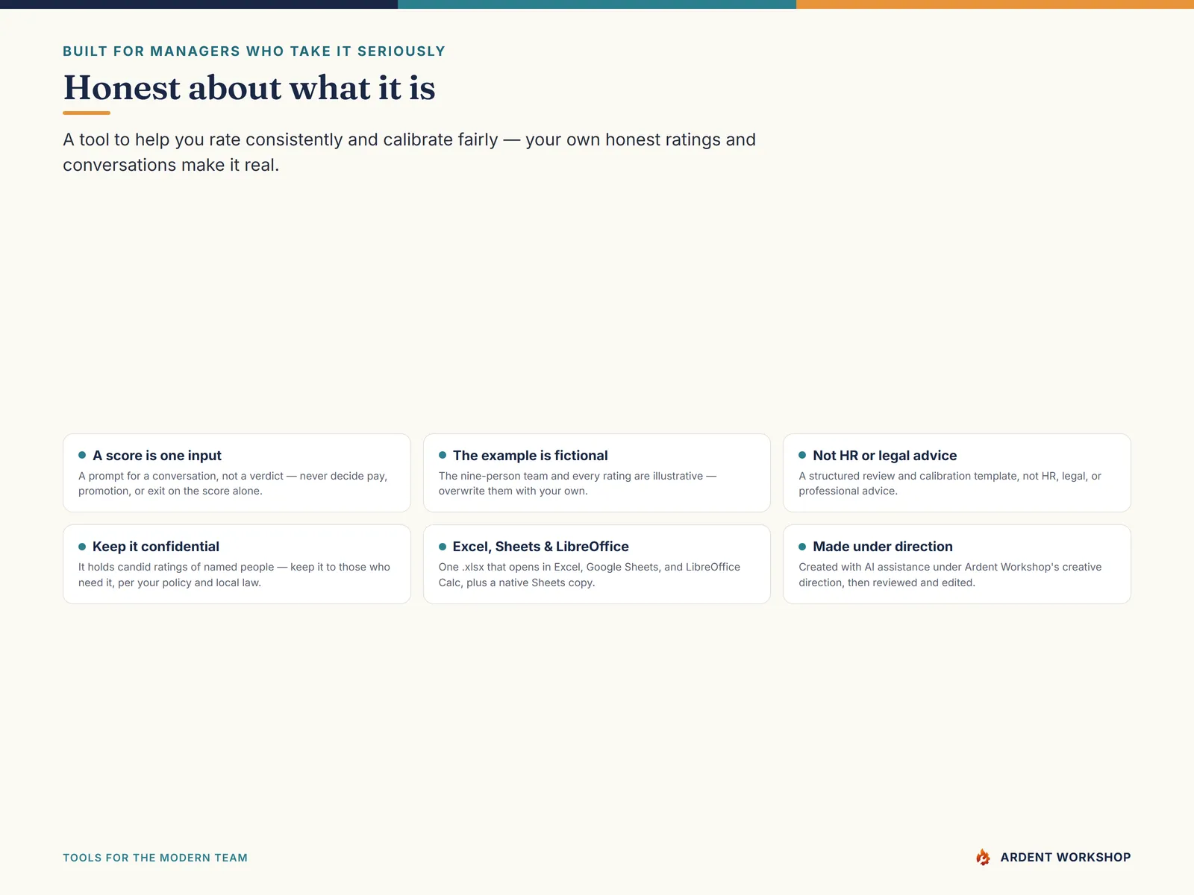Click the teal bullet beside 'A score is one input'

click(x=82, y=455)
